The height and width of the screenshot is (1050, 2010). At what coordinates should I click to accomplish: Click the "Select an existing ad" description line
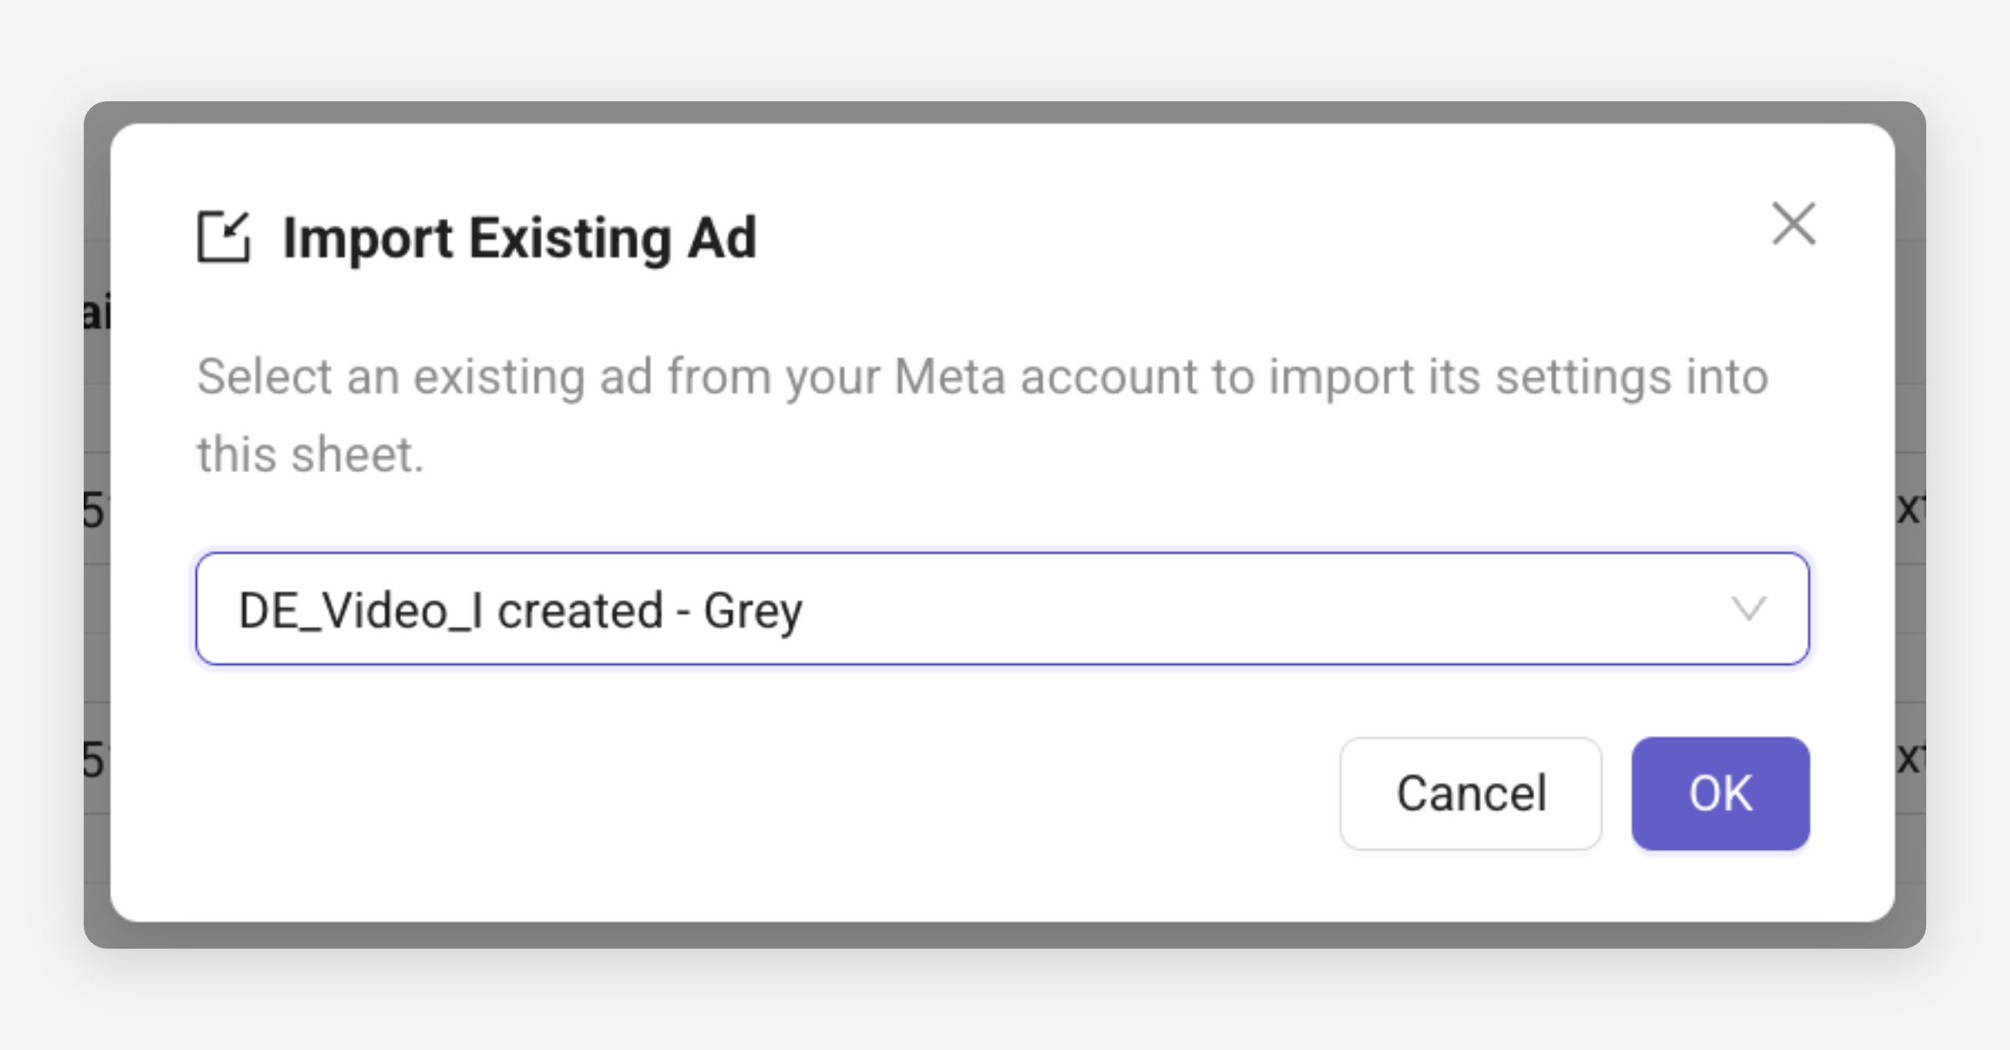982,377
